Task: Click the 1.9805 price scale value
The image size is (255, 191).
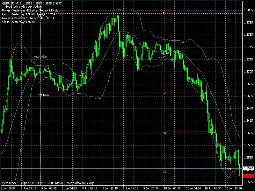Action: (x=249, y=10)
